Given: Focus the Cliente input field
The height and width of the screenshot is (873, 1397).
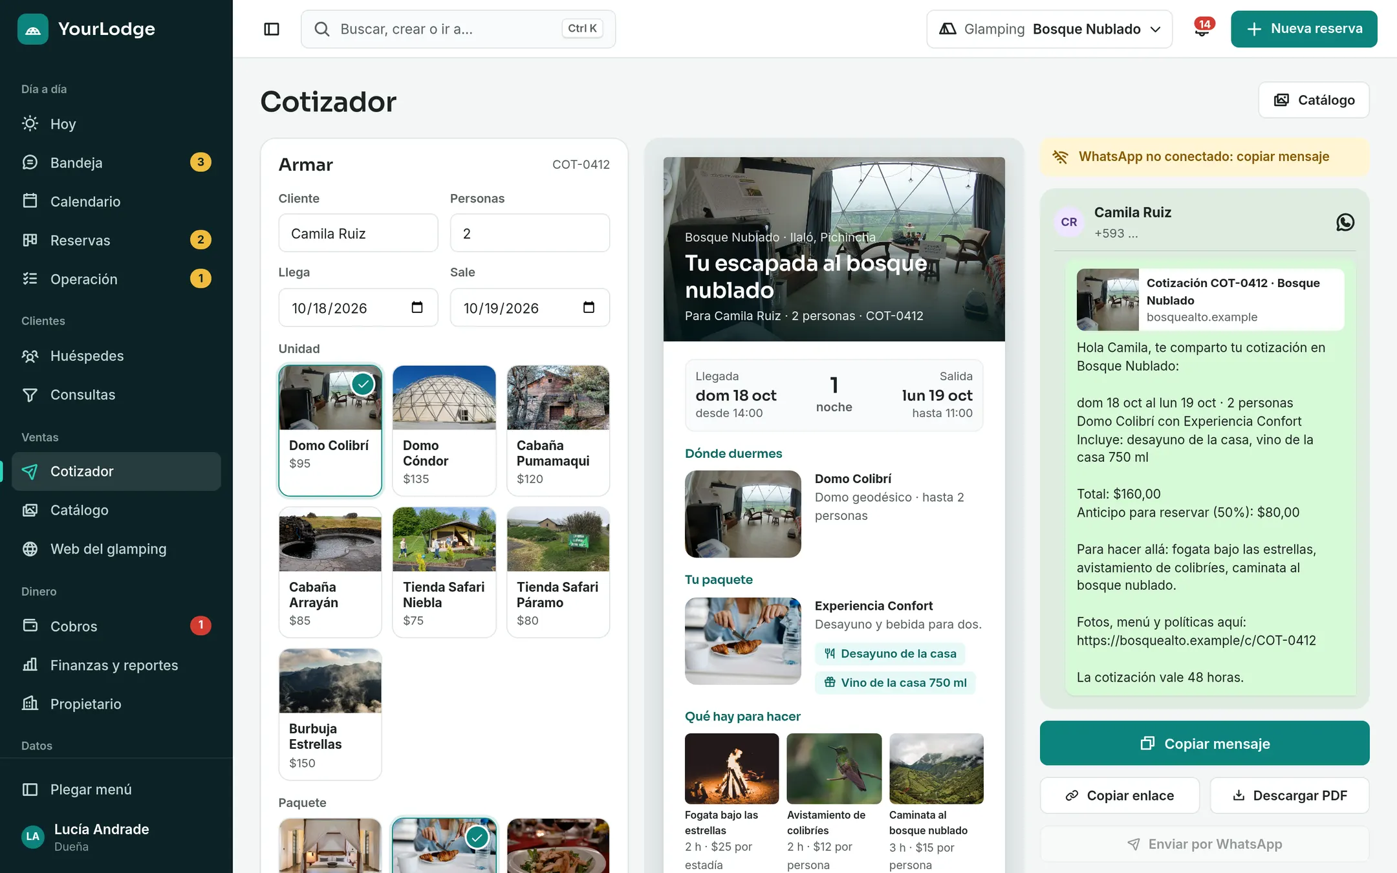Looking at the screenshot, I should click(358, 233).
